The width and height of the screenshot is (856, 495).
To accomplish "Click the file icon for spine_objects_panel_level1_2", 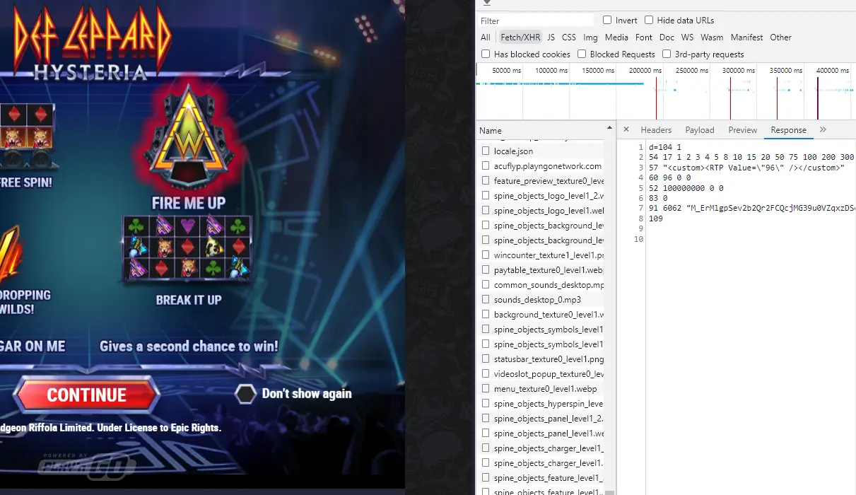I will click(486, 419).
